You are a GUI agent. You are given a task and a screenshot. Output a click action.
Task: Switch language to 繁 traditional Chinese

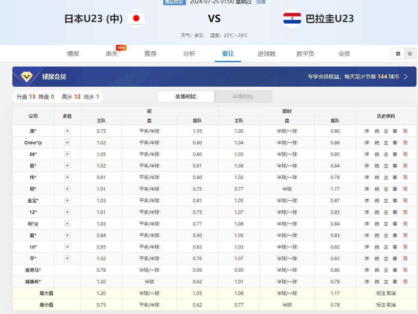tap(410, 54)
